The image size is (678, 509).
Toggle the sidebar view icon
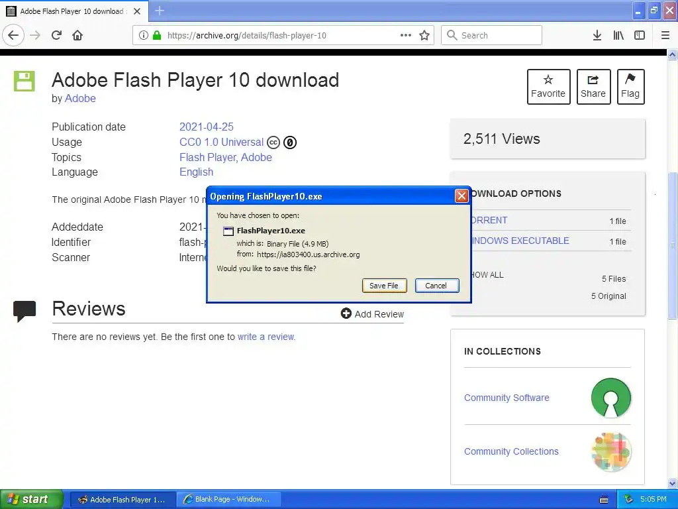pyautogui.click(x=640, y=35)
